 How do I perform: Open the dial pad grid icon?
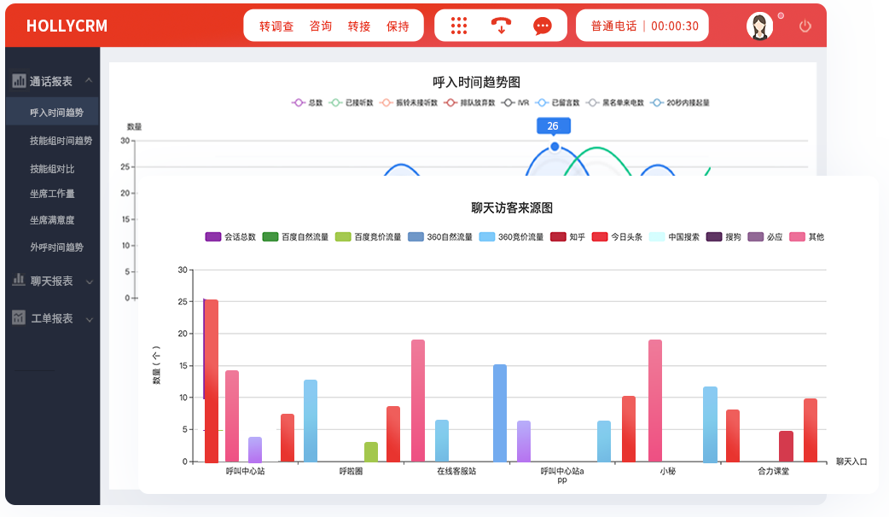[459, 26]
